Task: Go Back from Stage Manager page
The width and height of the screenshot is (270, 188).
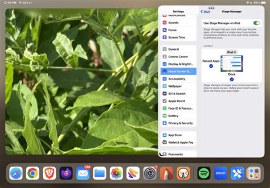Action: (x=205, y=12)
